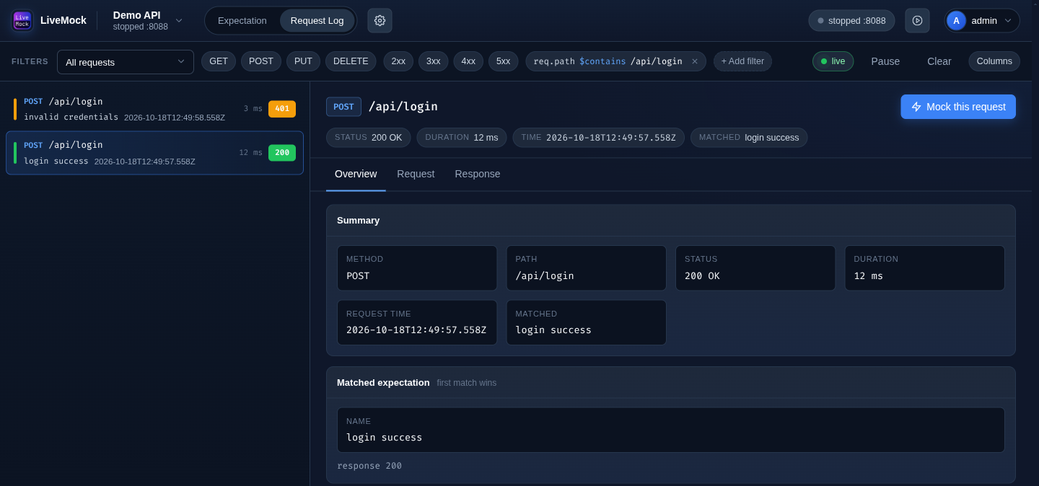
Task: Open the admin user menu chevron
Action: pyautogui.click(x=1008, y=20)
